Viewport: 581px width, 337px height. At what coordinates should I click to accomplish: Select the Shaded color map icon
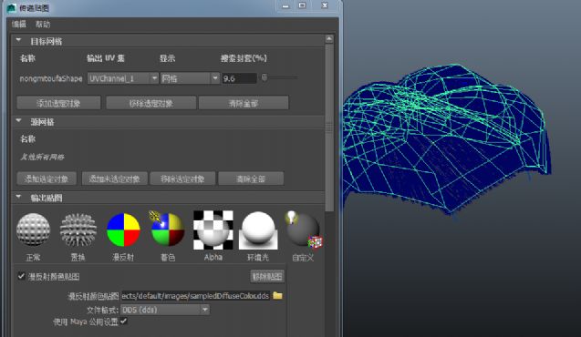[167, 229]
